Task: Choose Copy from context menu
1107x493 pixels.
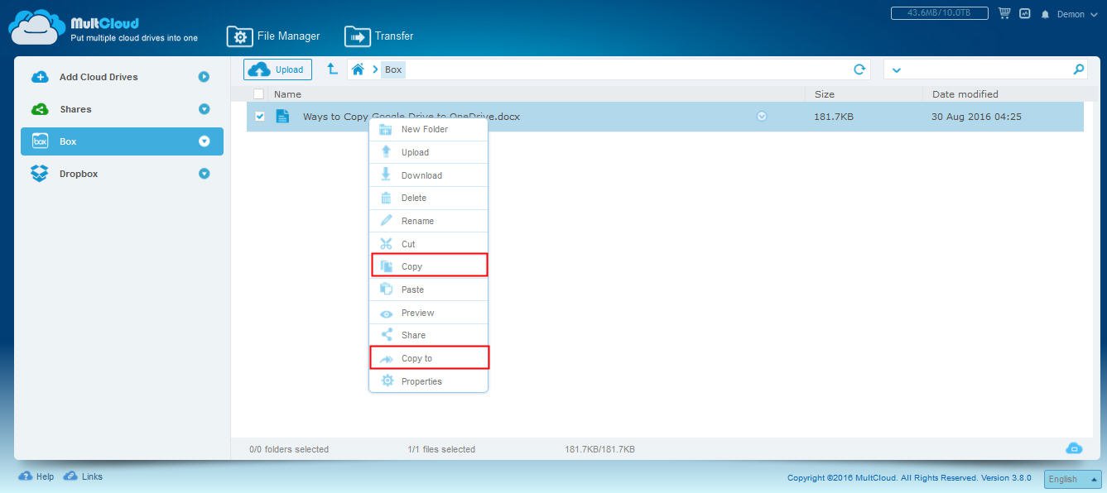Action: click(x=429, y=266)
